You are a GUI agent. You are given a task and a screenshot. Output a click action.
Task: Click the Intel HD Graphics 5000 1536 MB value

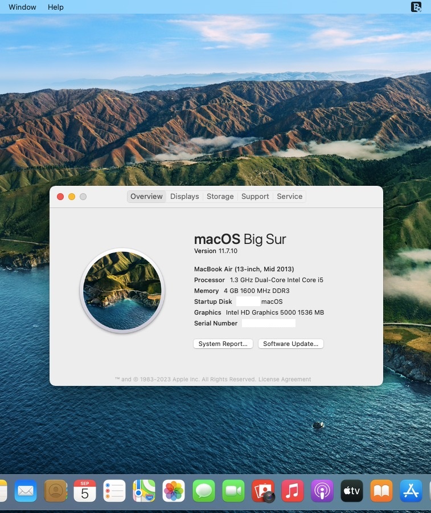(275, 312)
